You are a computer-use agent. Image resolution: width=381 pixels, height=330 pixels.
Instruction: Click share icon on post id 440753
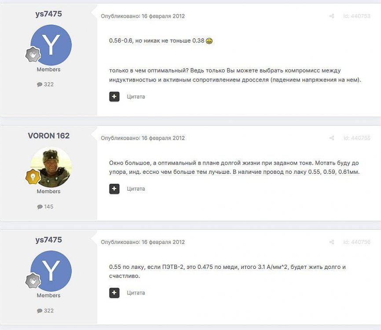point(332,16)
